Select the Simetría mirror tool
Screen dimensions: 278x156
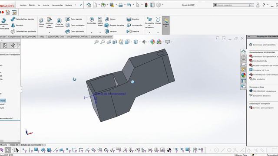133,32
